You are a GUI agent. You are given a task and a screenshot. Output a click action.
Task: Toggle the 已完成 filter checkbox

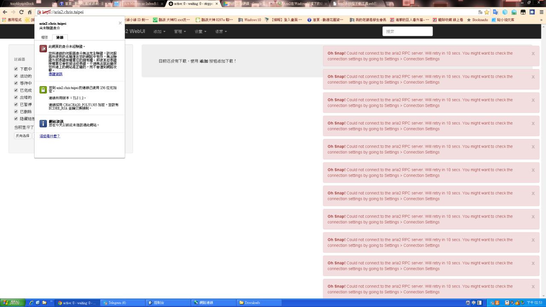tap(16, 90)
